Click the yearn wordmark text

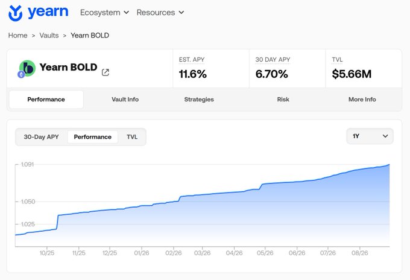[x=48, y=12]
